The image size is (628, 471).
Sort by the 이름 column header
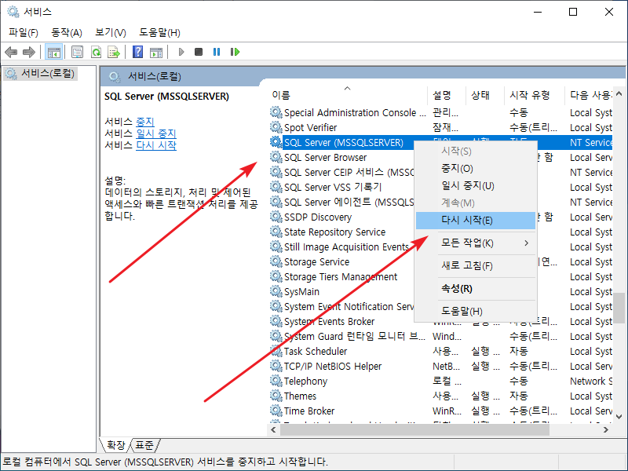click(348, 95)
